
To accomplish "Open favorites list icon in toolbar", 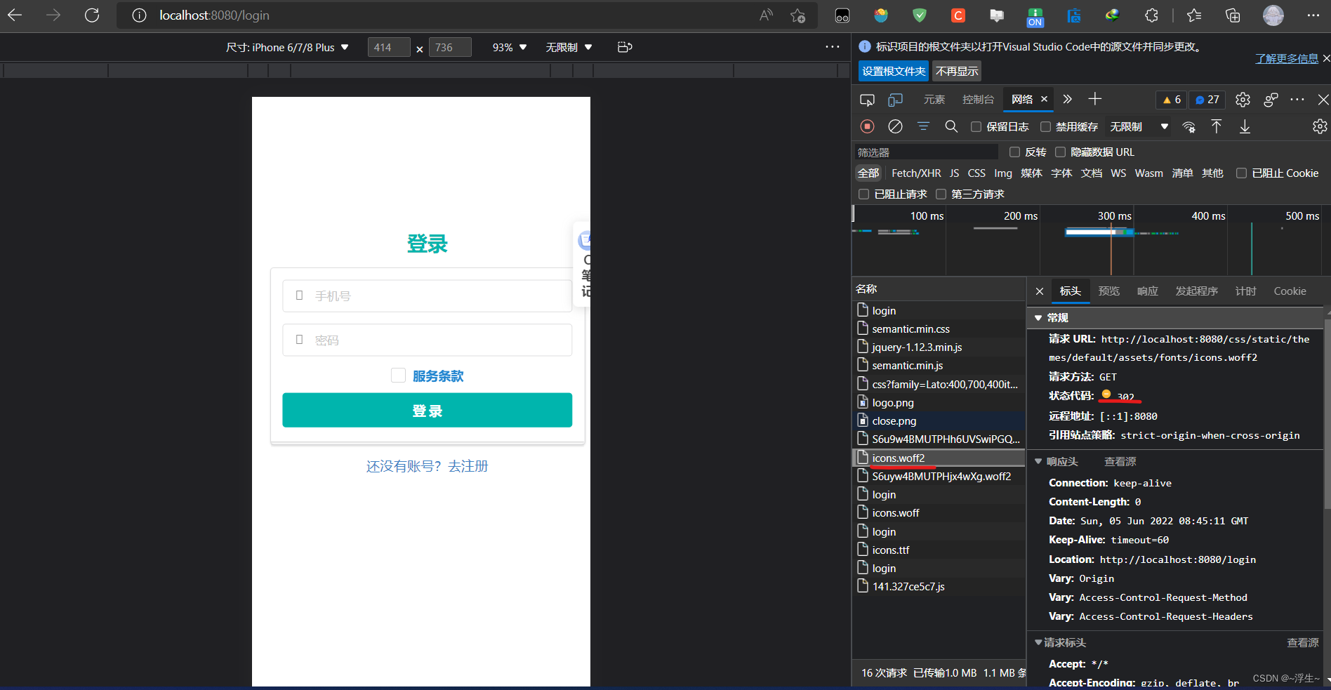I will click(x=1194, y=15).
